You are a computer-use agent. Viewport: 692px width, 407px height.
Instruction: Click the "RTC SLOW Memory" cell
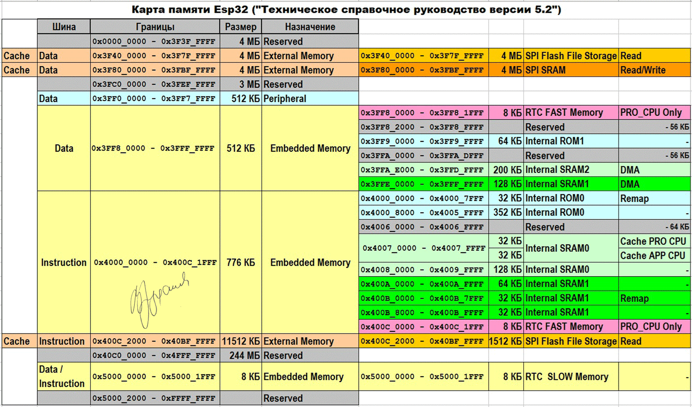(570, 377)
